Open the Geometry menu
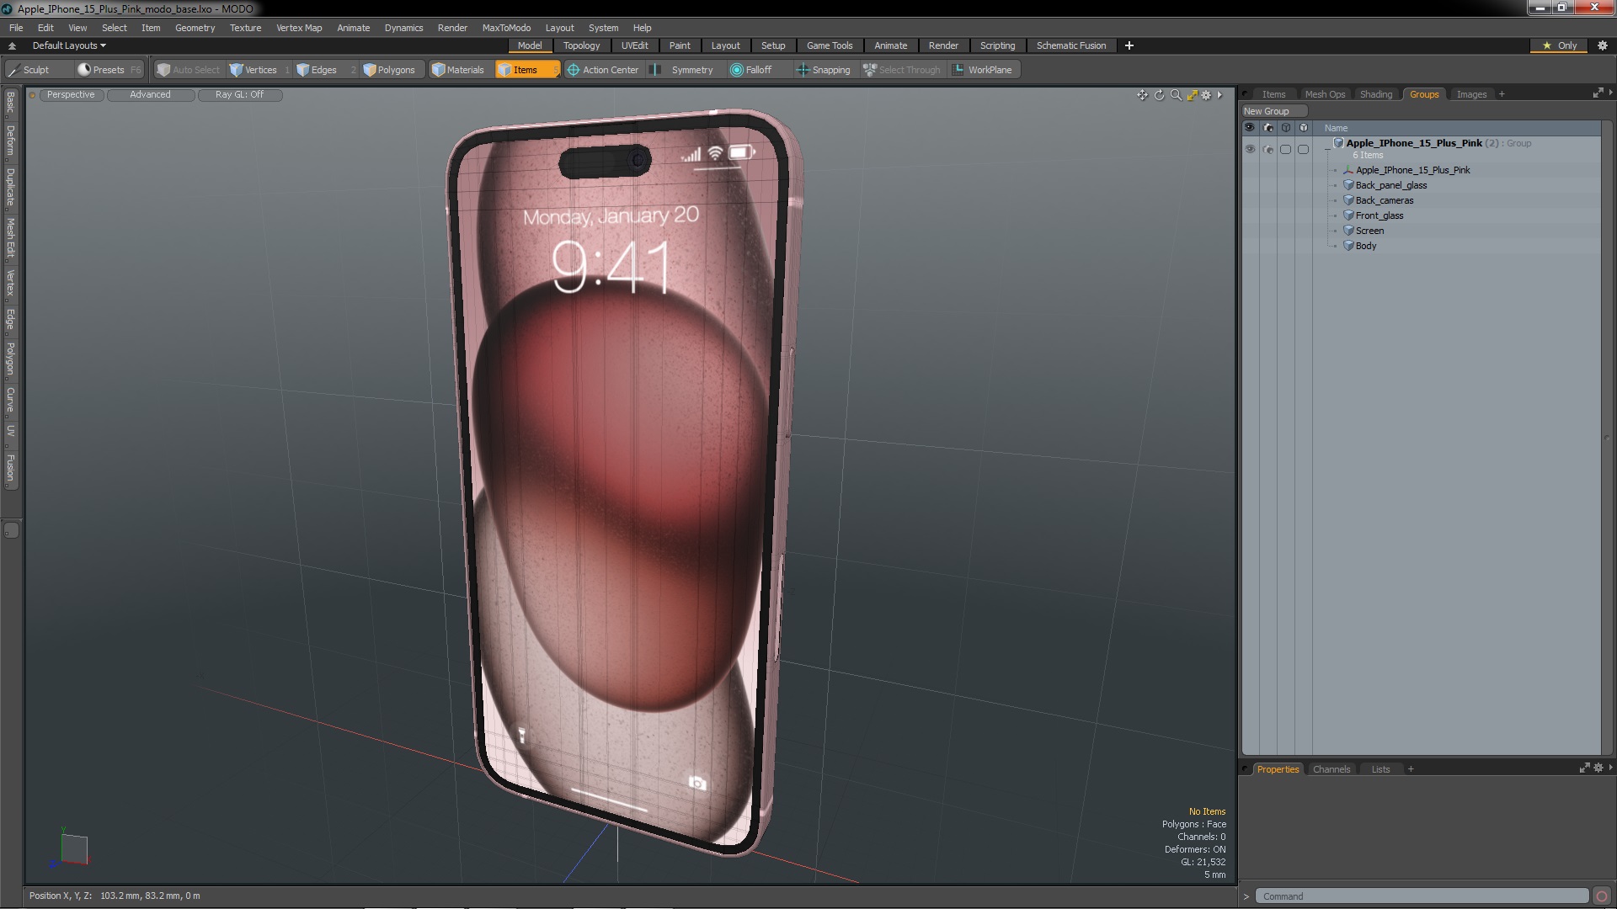 195,28
